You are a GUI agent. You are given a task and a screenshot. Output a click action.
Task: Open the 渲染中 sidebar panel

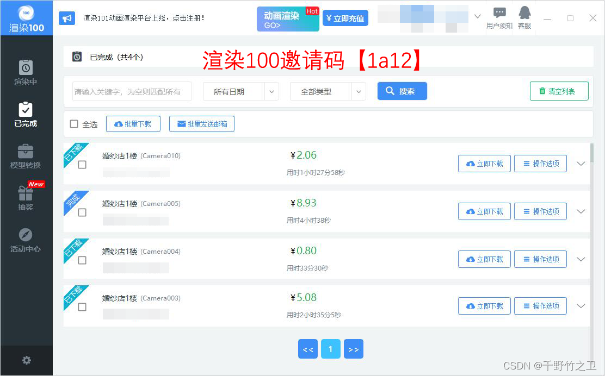click(25, 71)
